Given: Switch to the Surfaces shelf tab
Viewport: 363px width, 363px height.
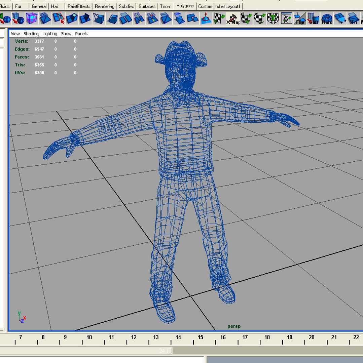Looking at the screenshot, I should point(147,6).
